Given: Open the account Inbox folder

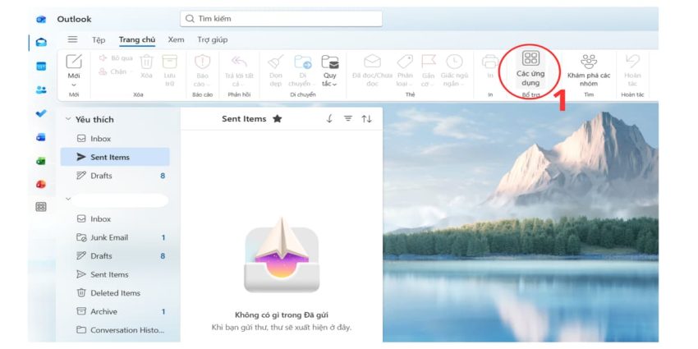Looking at the screenshot, I should [115, 219].
